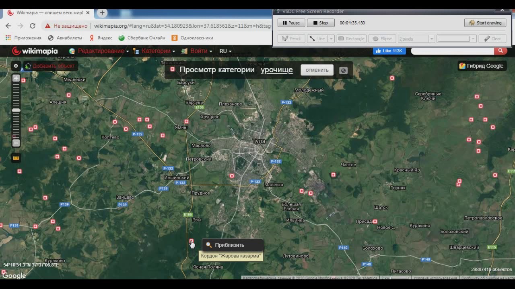The width and height of the screenshot is (515, 289).
Task: Open the Сбербанк Онлайн bookmark
Action: (x=142, y=38)
